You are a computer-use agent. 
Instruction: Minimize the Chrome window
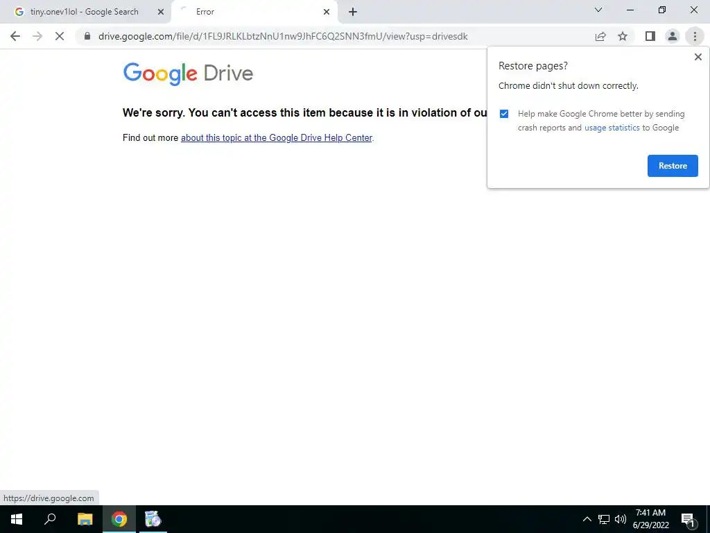(x=630, y=10)
